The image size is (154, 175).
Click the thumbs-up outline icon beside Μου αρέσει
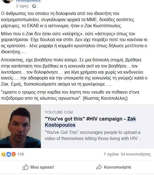pos(26,167)
